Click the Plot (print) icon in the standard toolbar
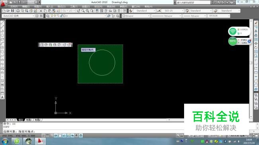Image resolution: width=259 pixels, height=145 pixels. pyautogui.click(x=18, y=11)
